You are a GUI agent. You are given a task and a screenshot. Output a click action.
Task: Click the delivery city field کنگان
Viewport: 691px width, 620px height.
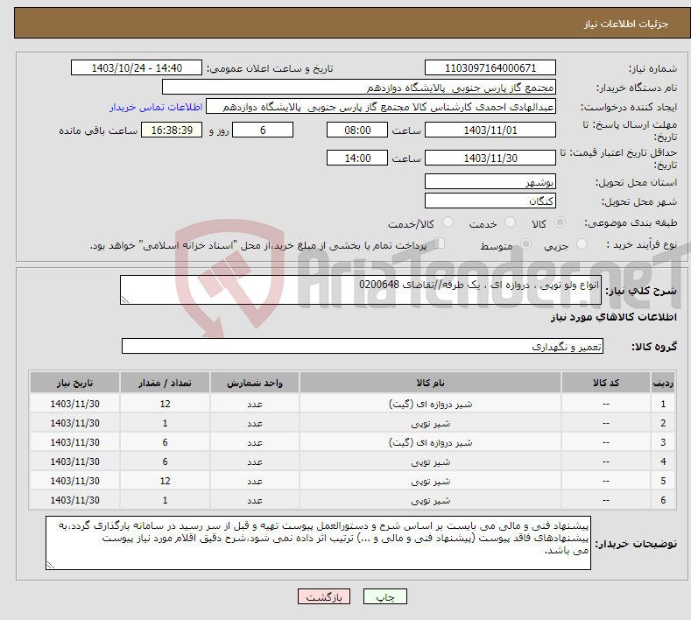pyautogui.click(x=490, y=201)
